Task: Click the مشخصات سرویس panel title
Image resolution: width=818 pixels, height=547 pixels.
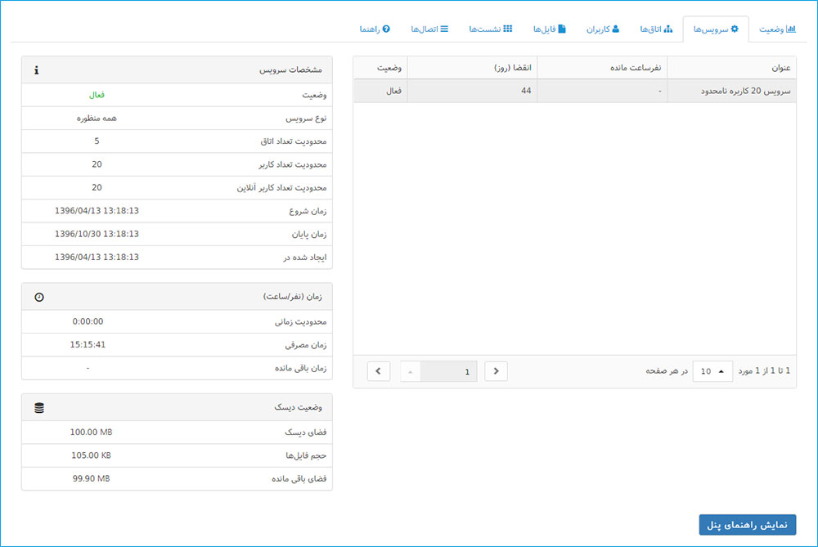Action: click(x=290, y=69)
